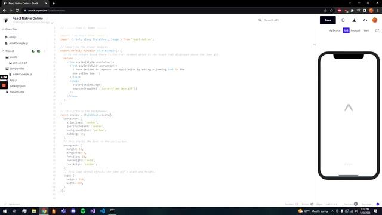The width and height of the screenshot is (382, 215).
Task: Open App.js in Open files
Action: [x=13, y=37]
